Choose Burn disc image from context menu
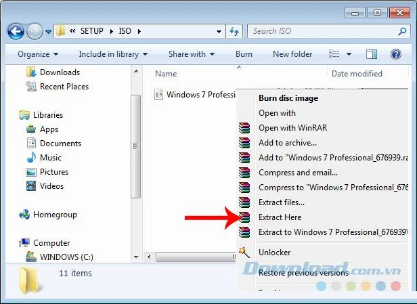Viewport: 417px width, 304px height. [x=288, y=98]
